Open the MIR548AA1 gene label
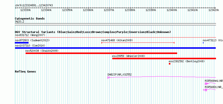 coord(214,81)
